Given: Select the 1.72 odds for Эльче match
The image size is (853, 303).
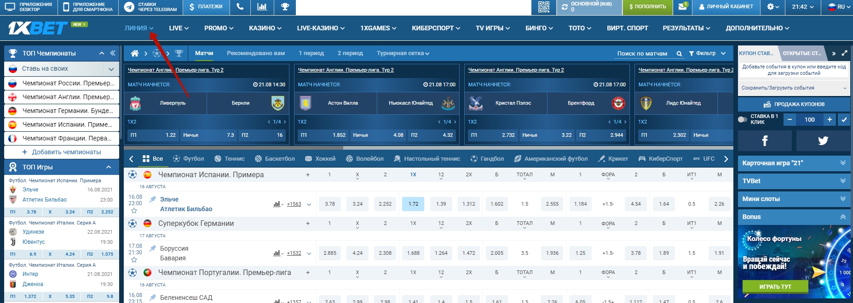Looking at the screenshot, I should pos(413,204).
